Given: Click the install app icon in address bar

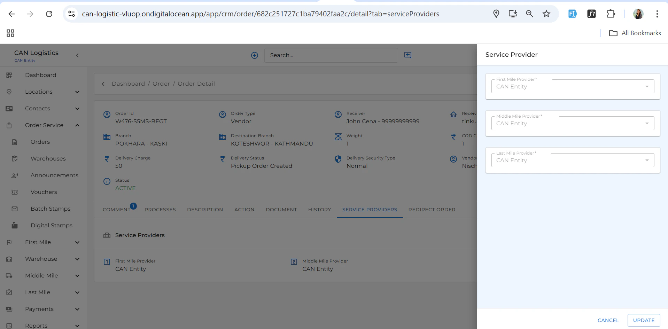Looking at the screenshot, I should pyautogui.click(x=513, y=14).
